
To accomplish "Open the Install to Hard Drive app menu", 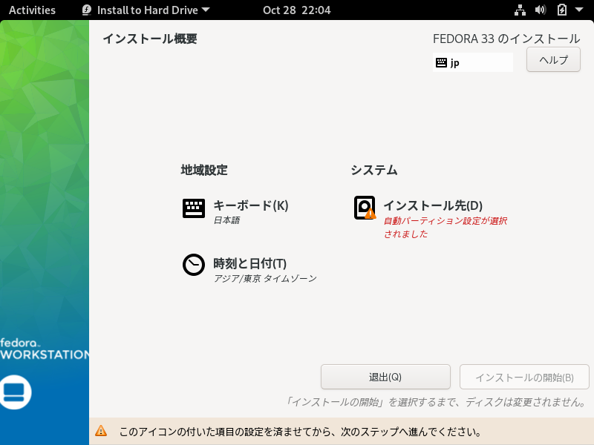I will pos(146,10).
